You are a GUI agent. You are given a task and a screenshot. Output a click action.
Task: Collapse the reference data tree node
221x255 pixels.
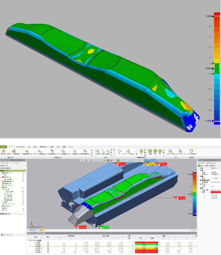pos(1,173)
